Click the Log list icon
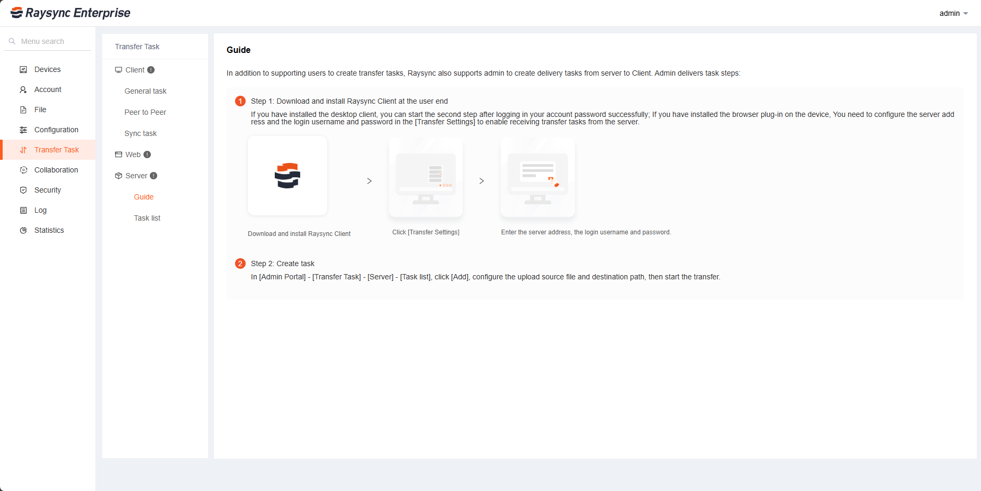Screen dimensions: 981x491 tap(23, 210)
